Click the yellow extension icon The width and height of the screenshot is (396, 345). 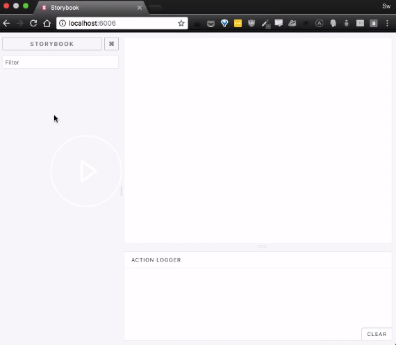(238, 23)
